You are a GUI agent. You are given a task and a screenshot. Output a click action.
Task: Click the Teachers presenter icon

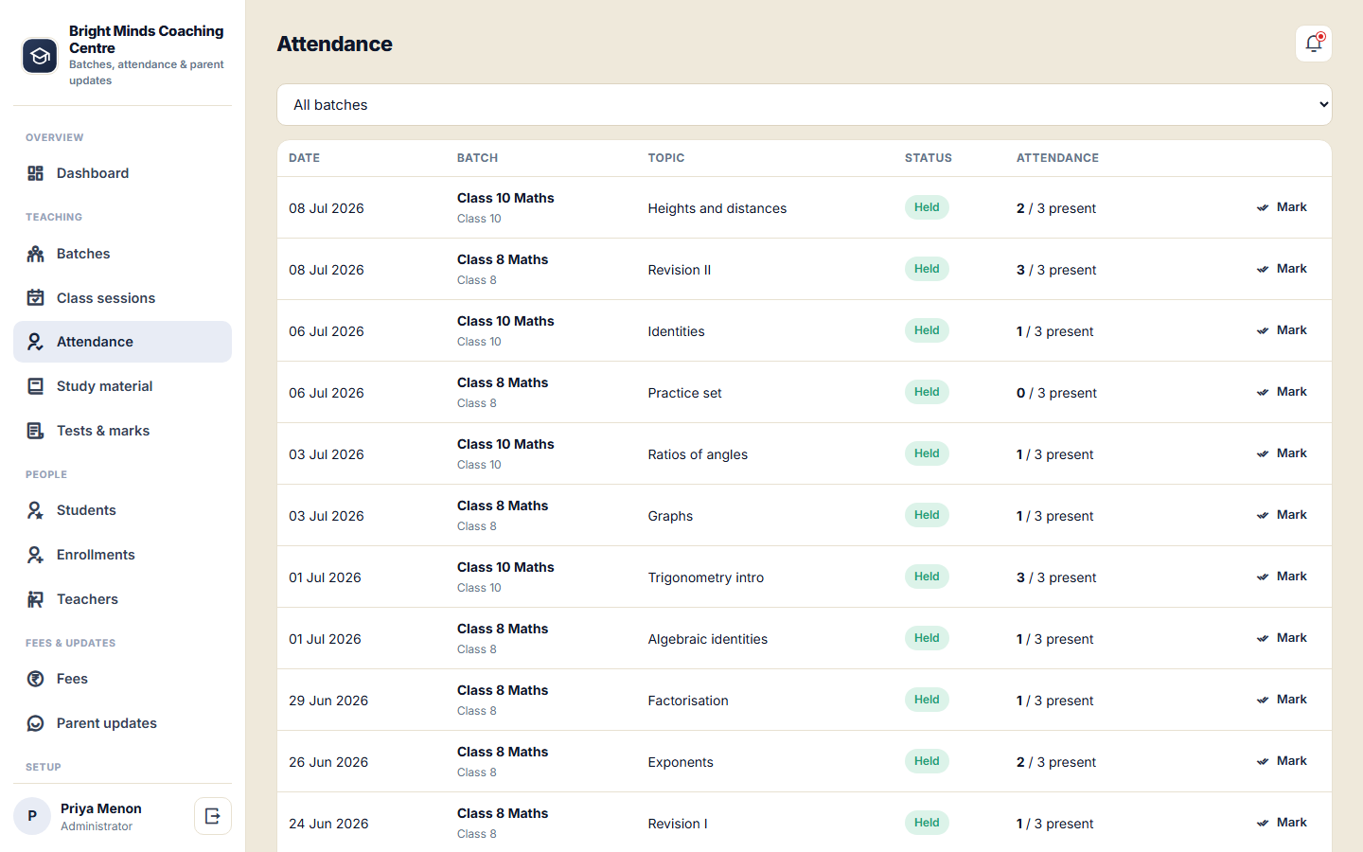(x=35, y=599)
